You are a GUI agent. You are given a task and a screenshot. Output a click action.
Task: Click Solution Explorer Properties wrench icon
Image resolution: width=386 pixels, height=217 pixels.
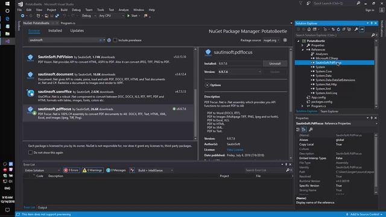(x=356, y=30)
